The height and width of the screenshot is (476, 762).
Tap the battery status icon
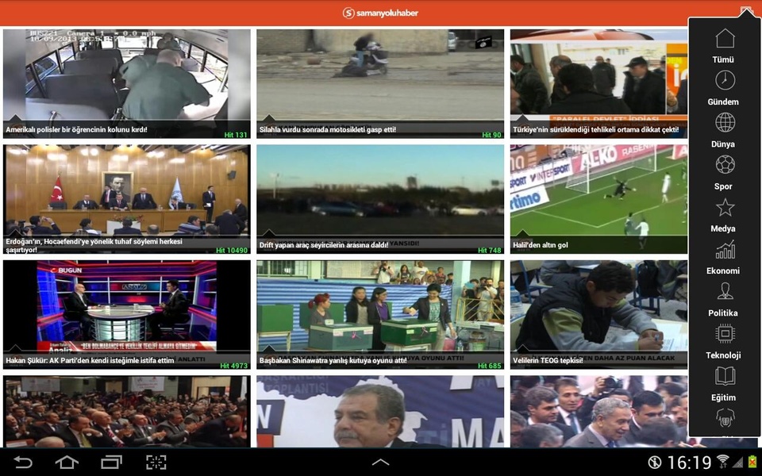pos(752,462)
